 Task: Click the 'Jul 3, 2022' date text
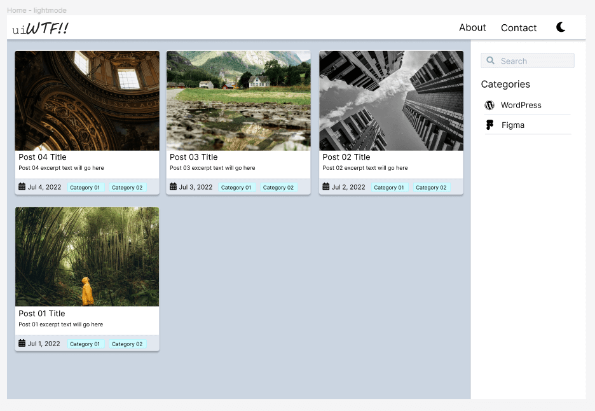tap(196, 187)
